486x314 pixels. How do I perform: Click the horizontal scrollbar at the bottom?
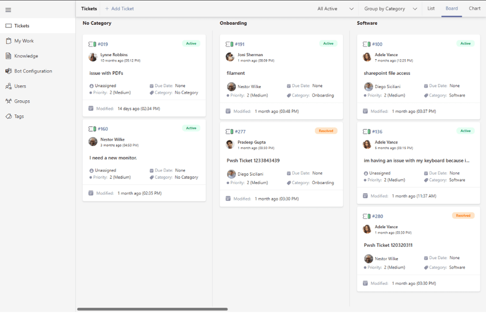[152, 309]
